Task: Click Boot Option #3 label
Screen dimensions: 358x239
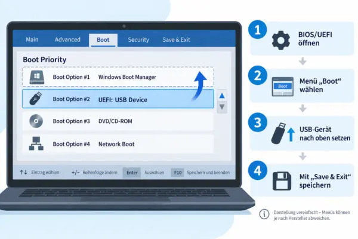Action: pos(71,121)
